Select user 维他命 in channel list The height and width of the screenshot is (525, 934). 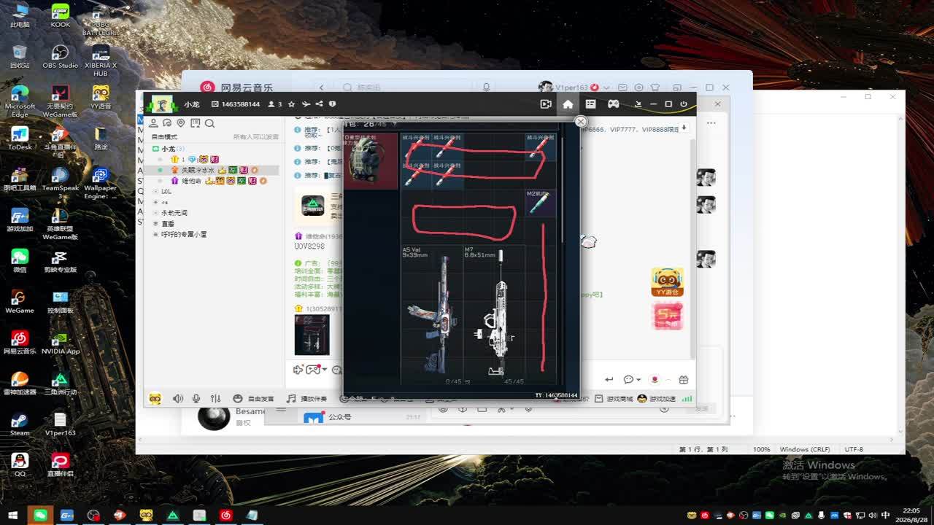pos(191,181)
